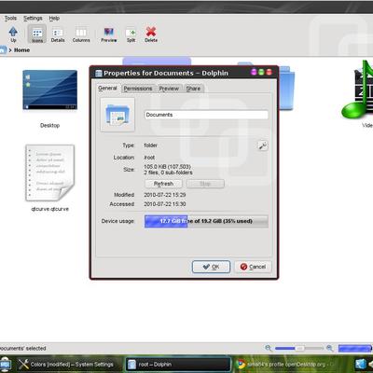
Task: Click the red Delete toolbar icon
Action: tap(151, 35)
